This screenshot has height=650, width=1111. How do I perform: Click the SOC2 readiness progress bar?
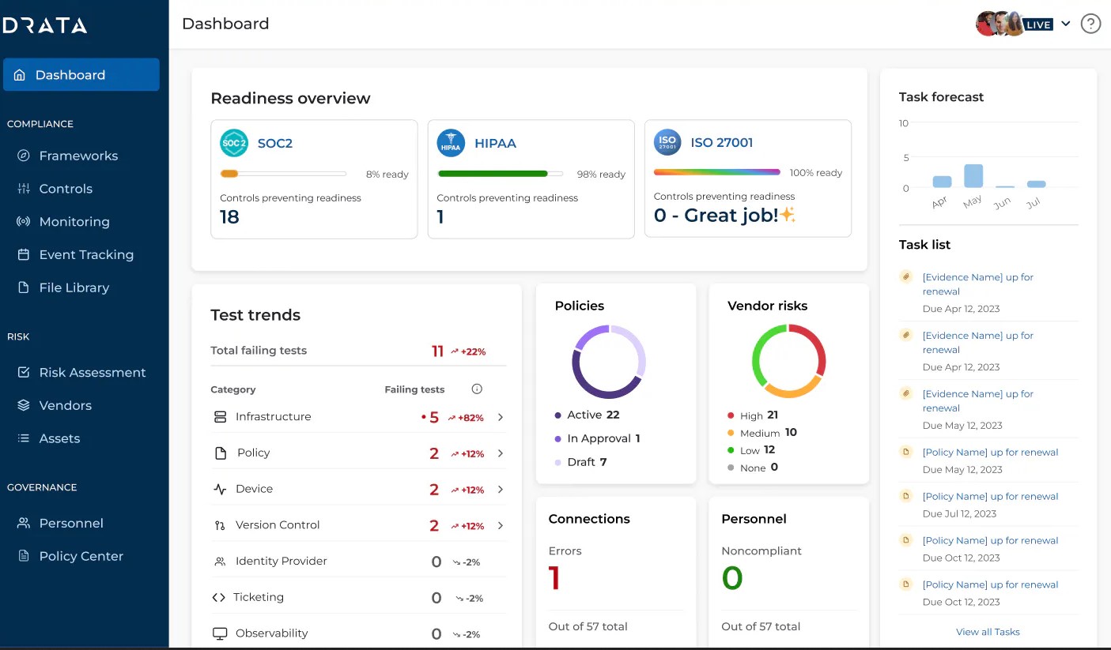(283, 174)
